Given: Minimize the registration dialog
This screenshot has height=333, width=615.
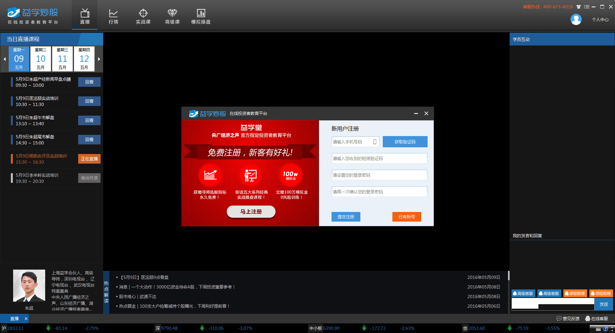Looking at the screenshot, I should [416, 113].
